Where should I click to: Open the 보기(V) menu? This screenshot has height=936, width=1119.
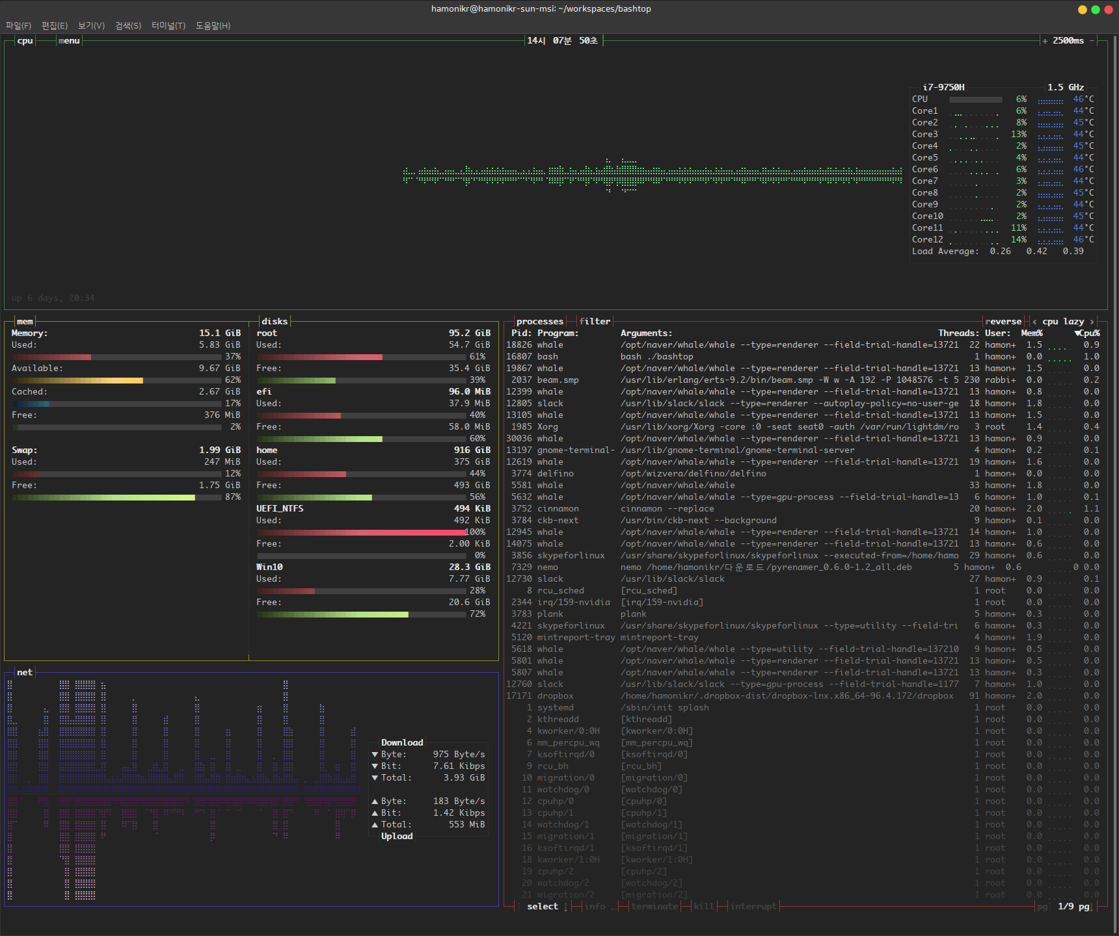pyautogui.click(x=91, y=25)
